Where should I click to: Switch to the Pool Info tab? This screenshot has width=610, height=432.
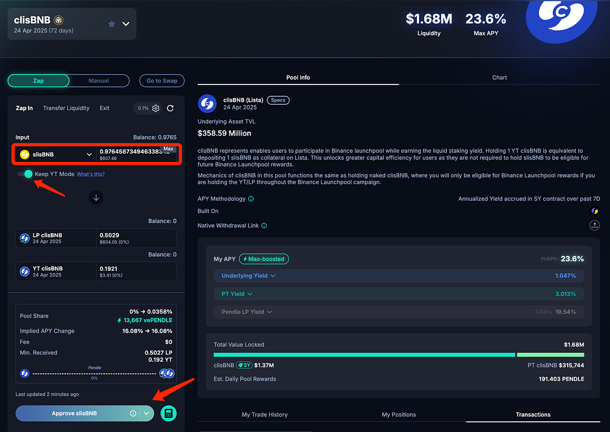coord(298,78)
